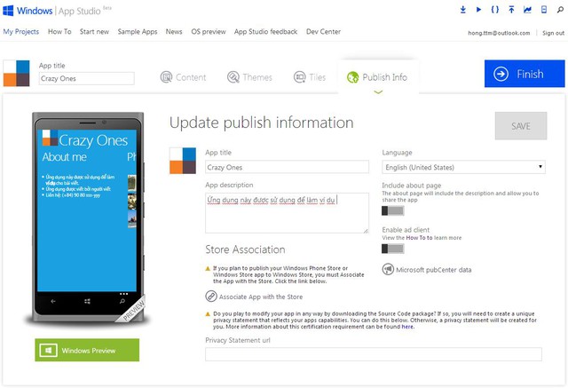Click the blue Finish button
This screenshot has width=568, height=388.
pos(524,74)
